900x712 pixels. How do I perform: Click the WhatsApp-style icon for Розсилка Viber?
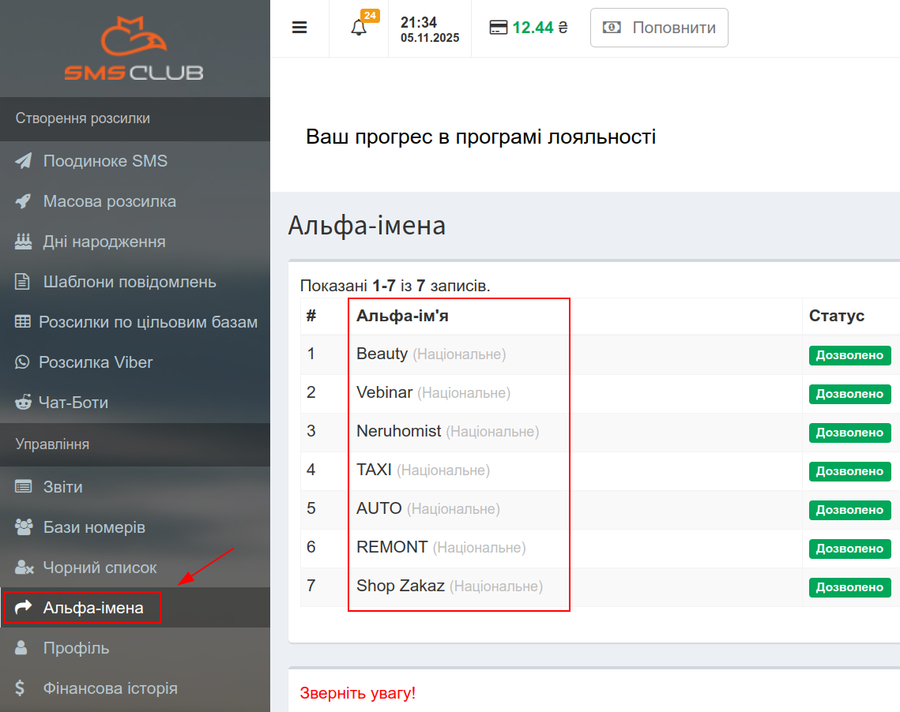tap(23, 362)
